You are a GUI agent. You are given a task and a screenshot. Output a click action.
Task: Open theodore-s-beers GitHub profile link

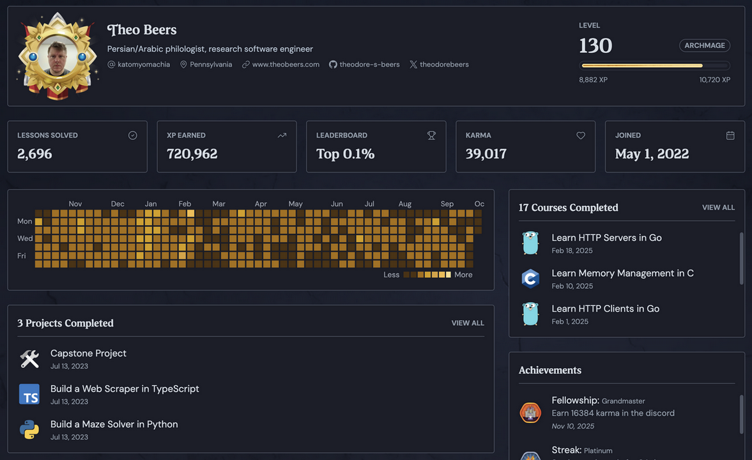[x=369, y=65]
